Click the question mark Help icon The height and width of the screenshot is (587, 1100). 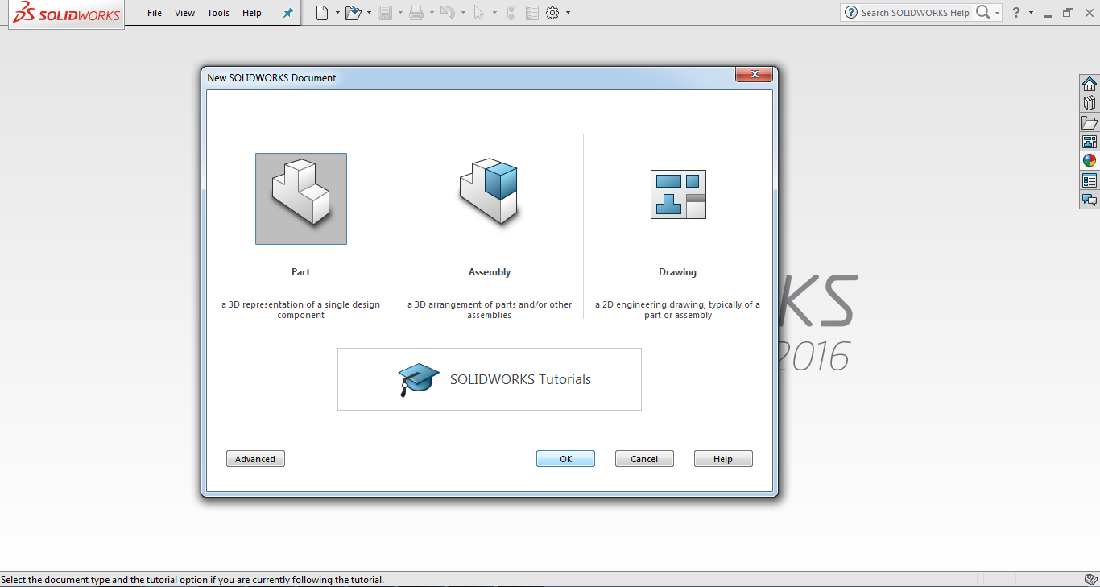pos(1016,13)
